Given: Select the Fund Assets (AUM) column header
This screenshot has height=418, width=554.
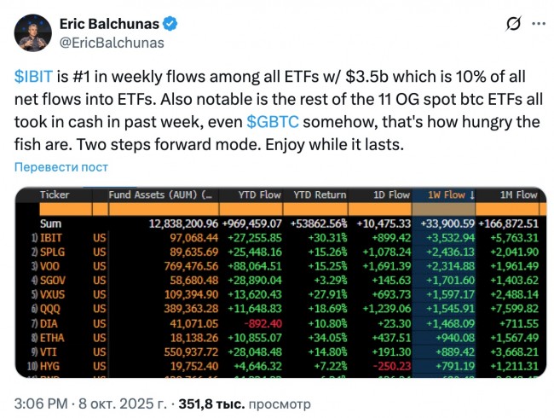Looking at the screenshot, I should tap(161, 194).
